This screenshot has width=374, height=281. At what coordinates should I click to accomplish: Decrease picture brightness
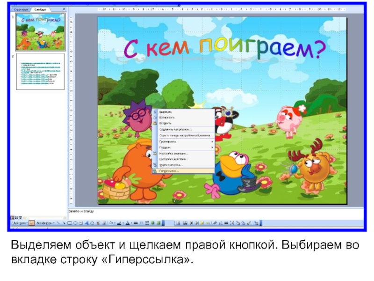click(x=208, y=223)
